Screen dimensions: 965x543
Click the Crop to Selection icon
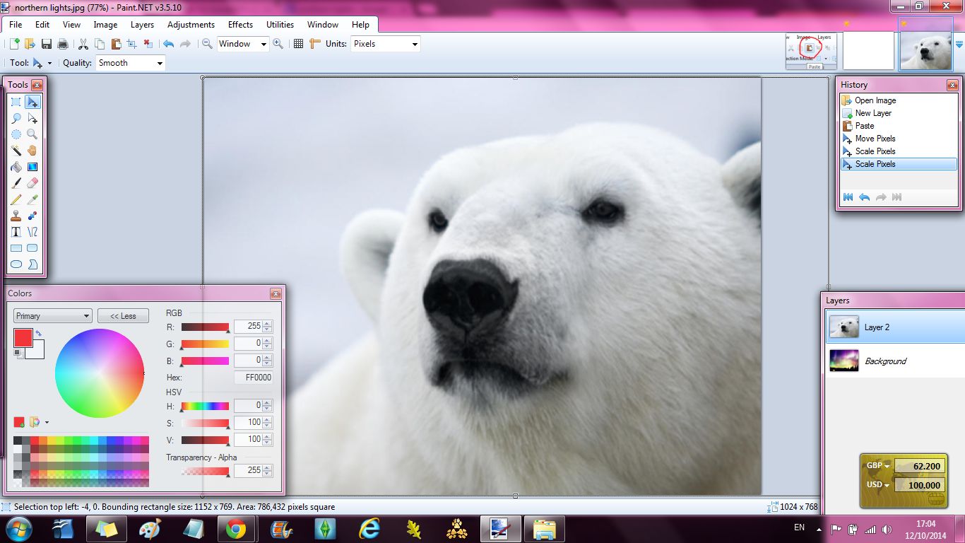point(131,44)
